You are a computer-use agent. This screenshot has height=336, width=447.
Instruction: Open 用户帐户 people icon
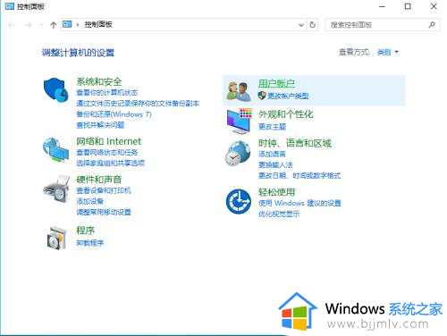(x=239, y=91)
